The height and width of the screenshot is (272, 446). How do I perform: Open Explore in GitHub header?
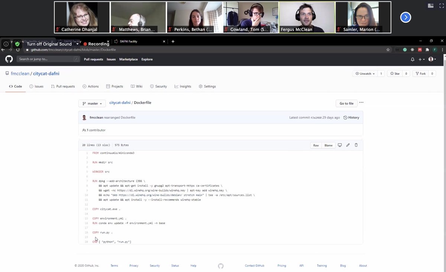pyautogui.click(x=147, y=59)
